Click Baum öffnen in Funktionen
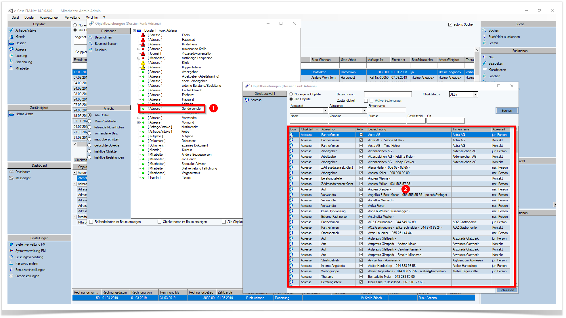The height and width of the screenshot is (318, 566). 103,37
